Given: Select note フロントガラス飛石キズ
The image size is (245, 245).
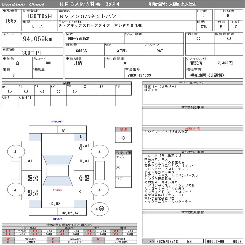Looking at the screenshot, I should click(163, 156).
